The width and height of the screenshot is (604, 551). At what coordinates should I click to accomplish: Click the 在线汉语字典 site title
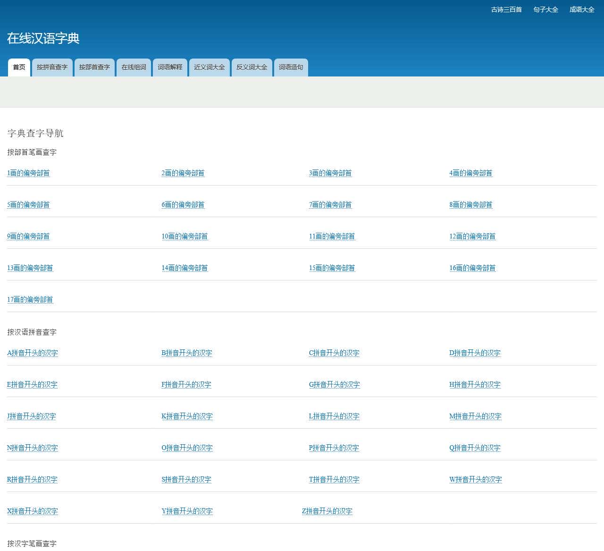click(43, 38)
